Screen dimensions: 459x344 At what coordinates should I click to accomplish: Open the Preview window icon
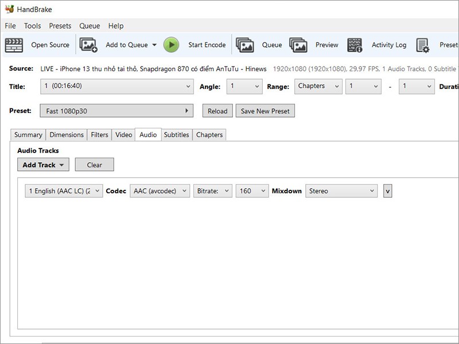click(298, 45)
